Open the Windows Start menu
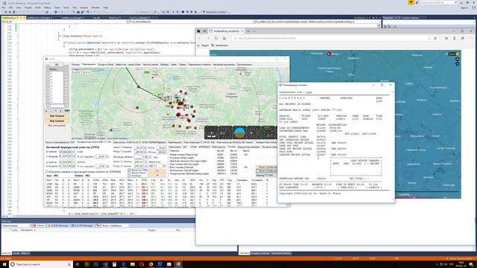The image size is (477, 268). (4, 264)
